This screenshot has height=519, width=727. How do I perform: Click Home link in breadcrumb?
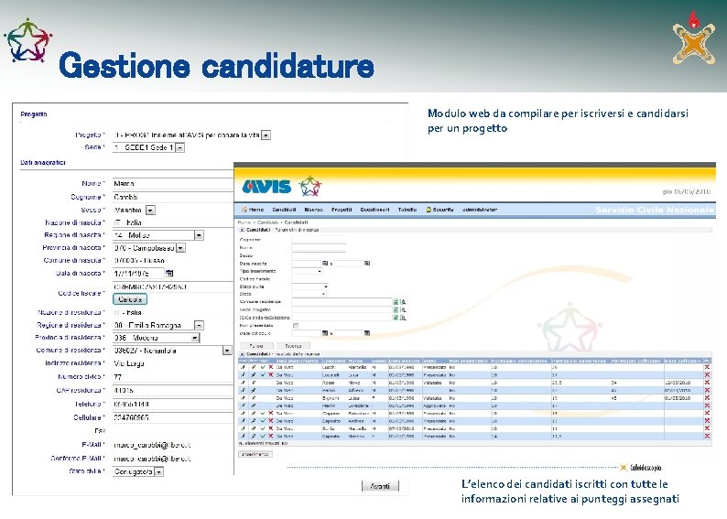pyautogui.click(x=244, y=222)
